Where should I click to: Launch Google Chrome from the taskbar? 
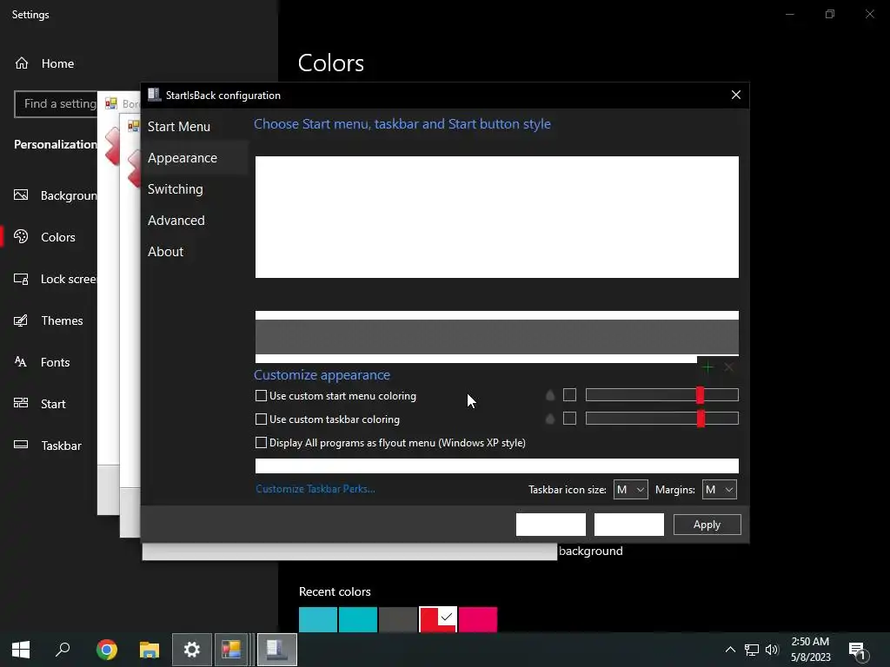106,650
